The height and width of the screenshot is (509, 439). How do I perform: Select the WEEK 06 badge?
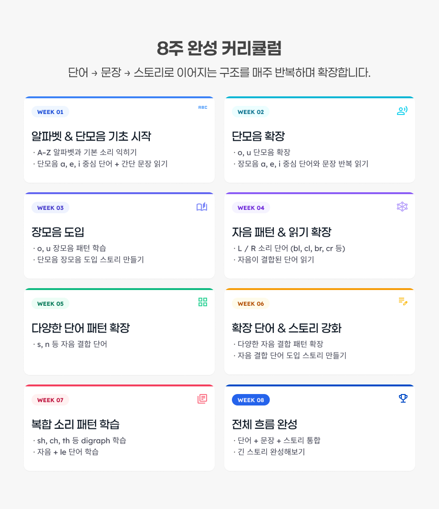tap(251, 304)
